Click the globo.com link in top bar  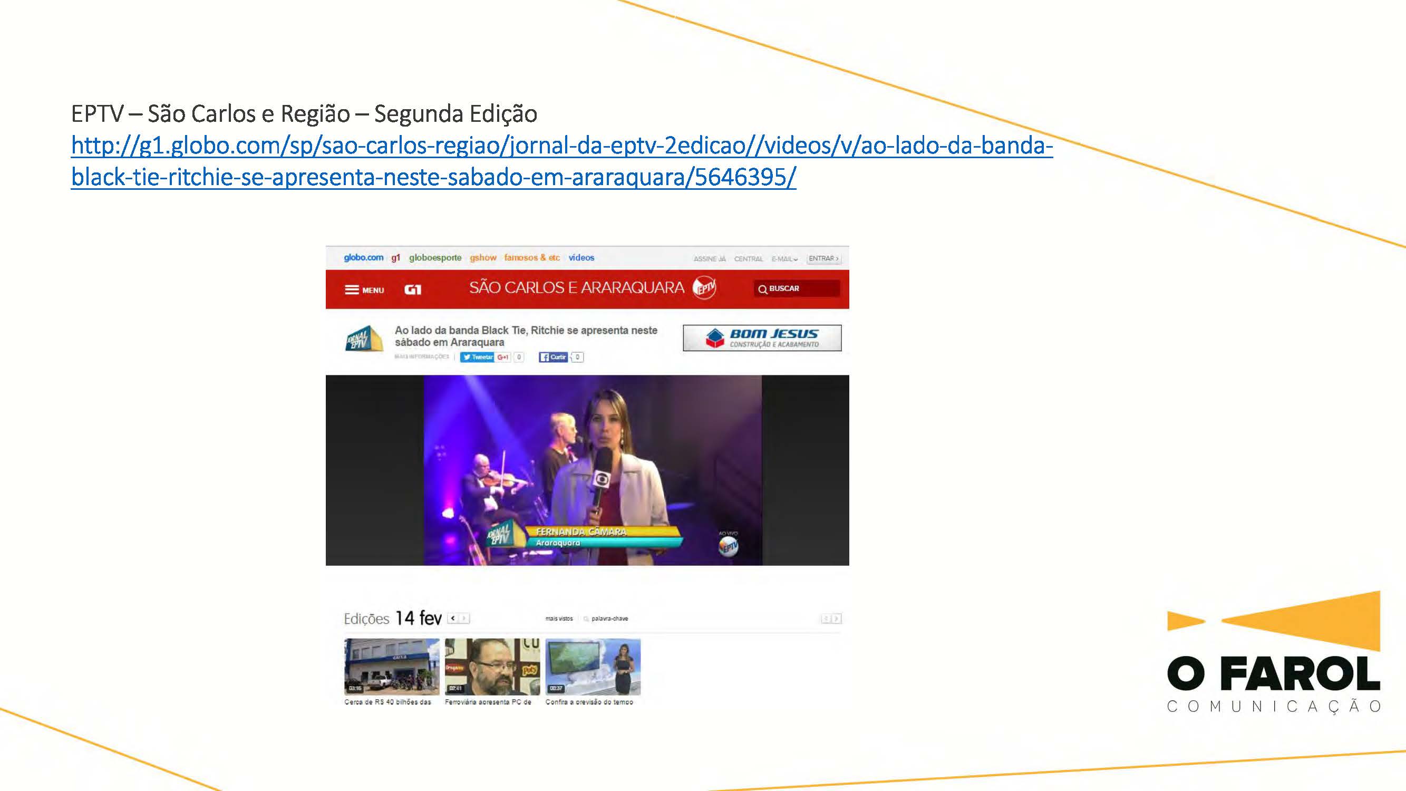(x=364, y=258)
